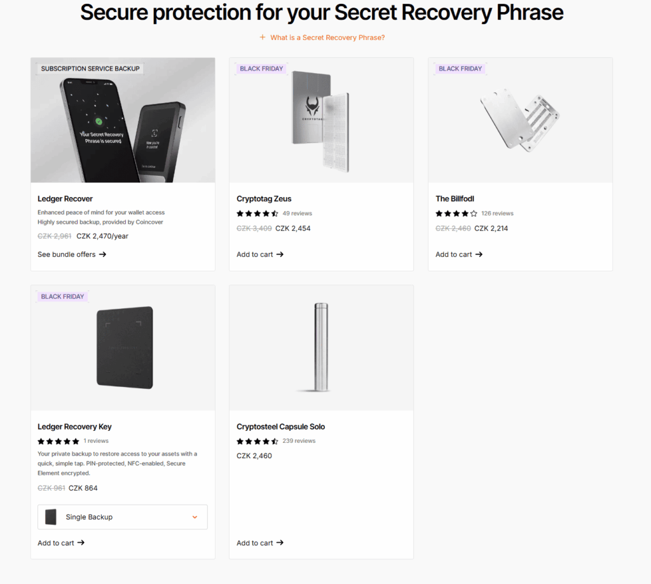Screen dimensions: 651x584
Task: Click the arrow icon on The Billfodl Add to cart
Action: [479, 254]
